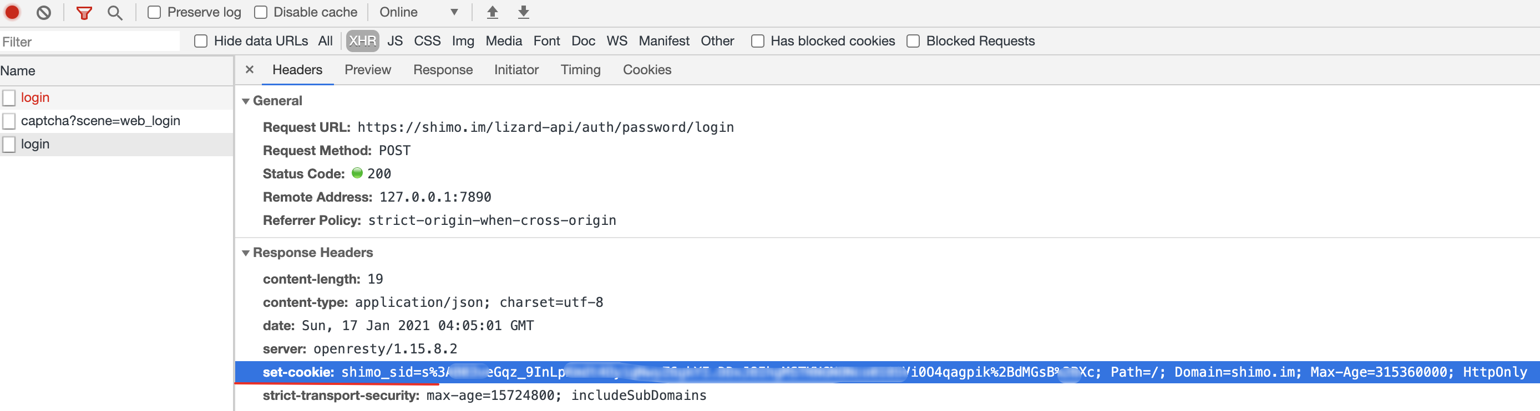The image size is (1540, 411).
Task: Import HAR file with upload arrow
Action: tap(492, 12)
